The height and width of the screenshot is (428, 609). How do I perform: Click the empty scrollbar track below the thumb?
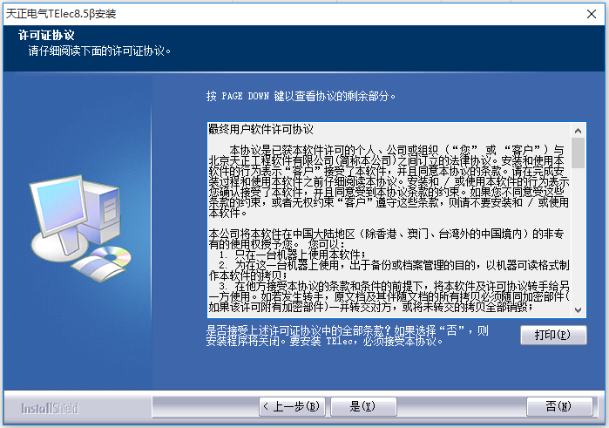tap(579, 235)
